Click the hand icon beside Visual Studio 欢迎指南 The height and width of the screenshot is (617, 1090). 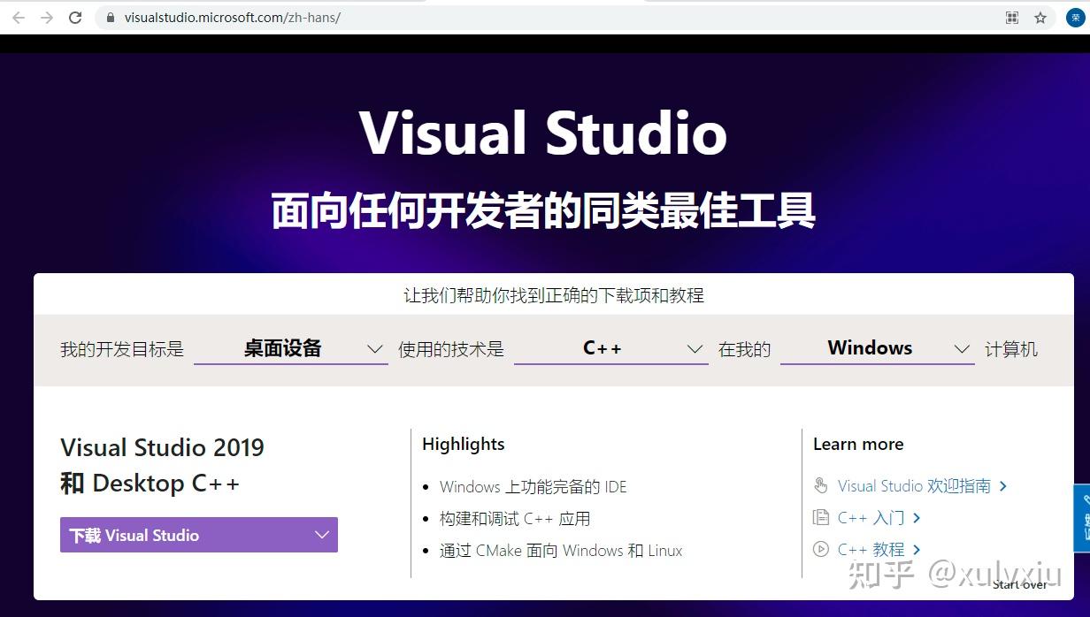tap(821, 485)
